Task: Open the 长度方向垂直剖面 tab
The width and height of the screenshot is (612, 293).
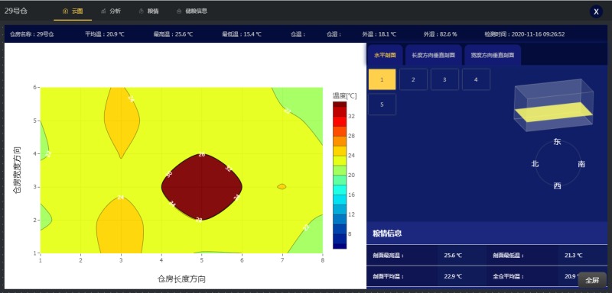Action: pyautogui.click(x=433, y=55)
